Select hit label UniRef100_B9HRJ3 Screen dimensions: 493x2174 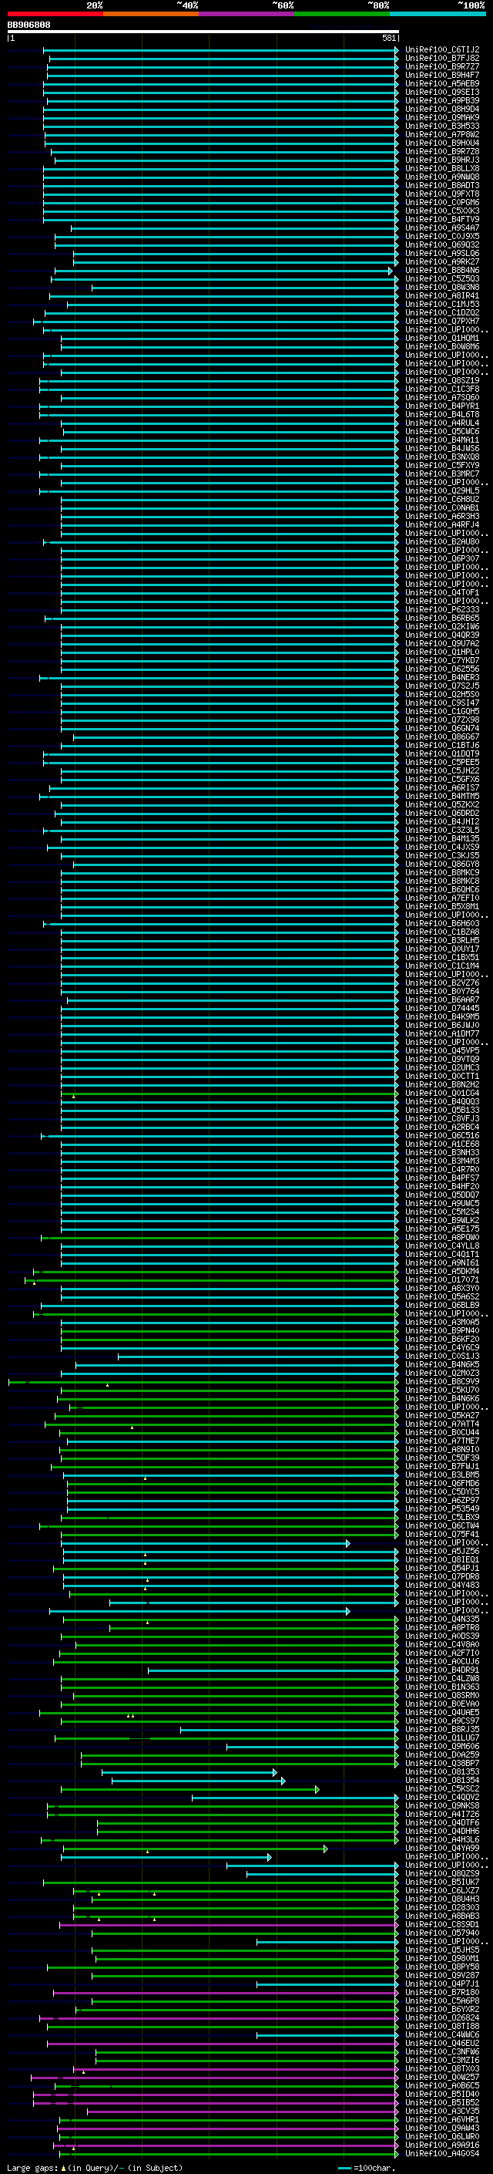442,160
